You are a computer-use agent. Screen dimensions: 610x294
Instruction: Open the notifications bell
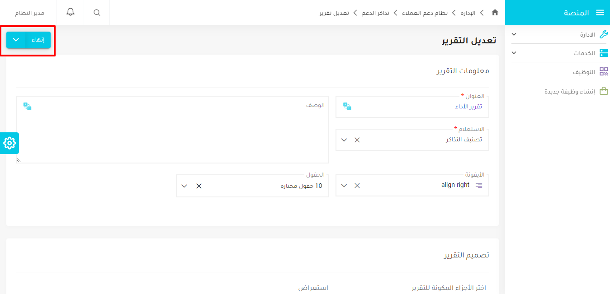70,12
